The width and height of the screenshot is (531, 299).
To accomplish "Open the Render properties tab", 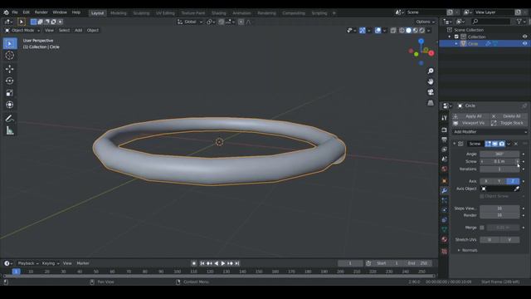I will pyautogui.click(x=445, y=130).
